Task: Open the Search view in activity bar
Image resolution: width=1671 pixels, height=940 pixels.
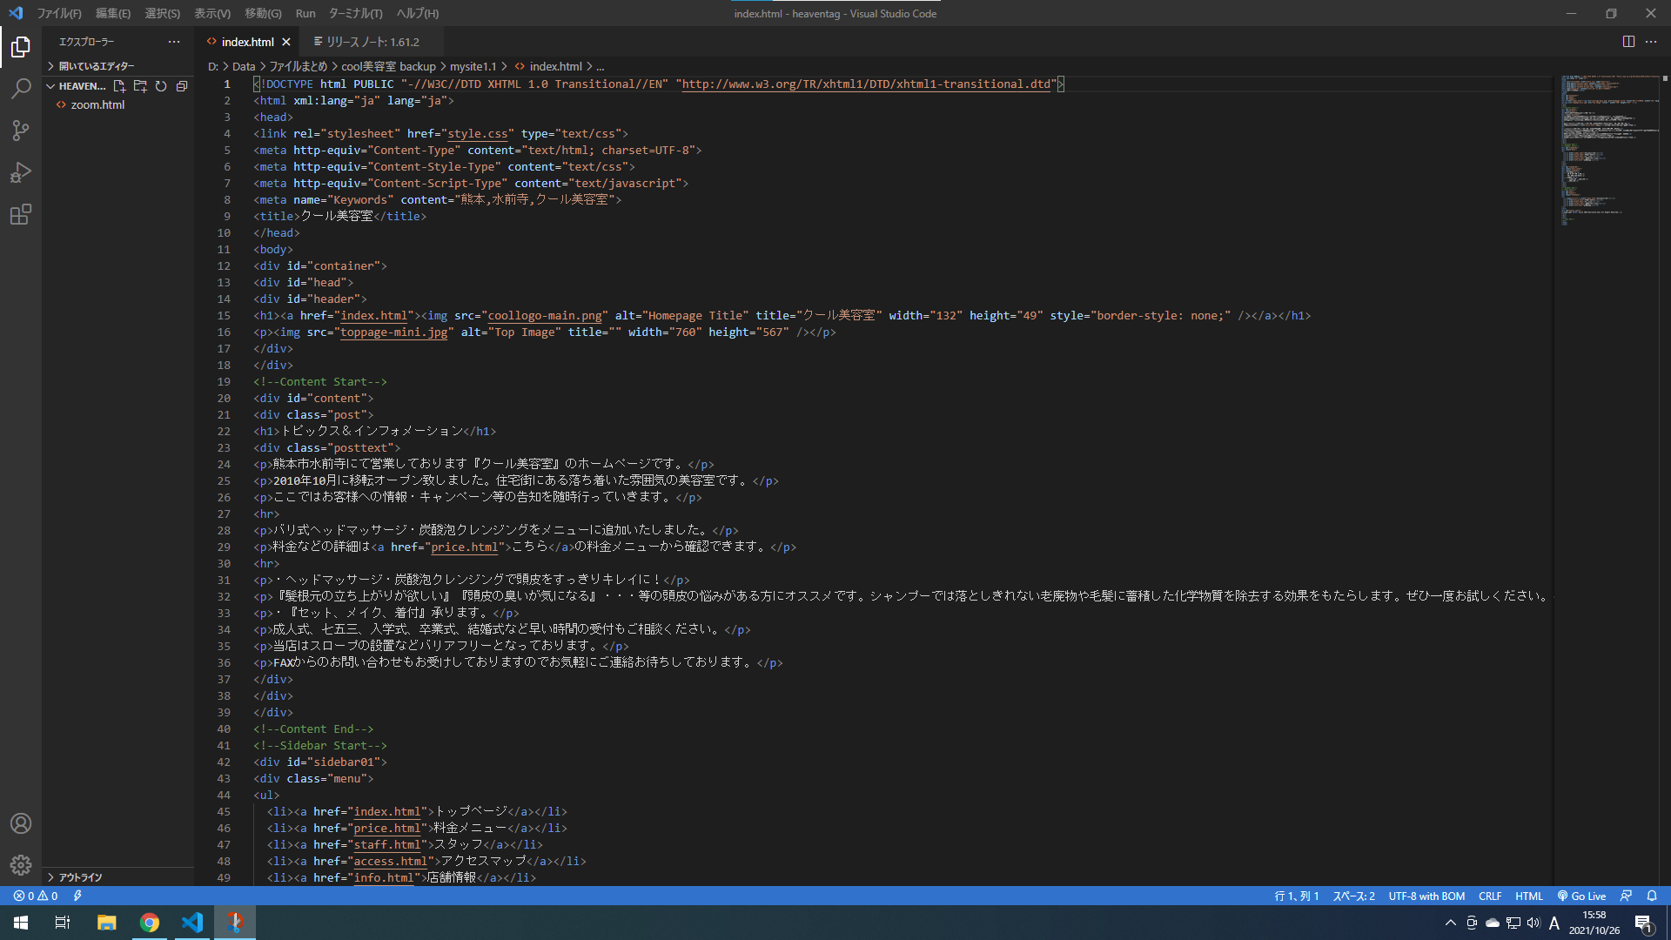Action: pos(21,88)
